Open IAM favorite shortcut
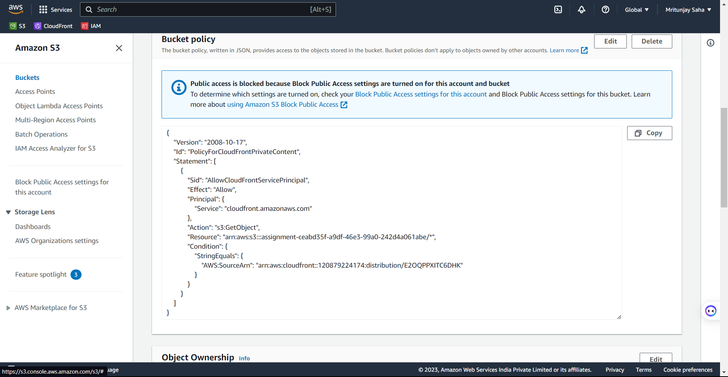The height and width of the screenshot is (377, 728). click(91, 26)
